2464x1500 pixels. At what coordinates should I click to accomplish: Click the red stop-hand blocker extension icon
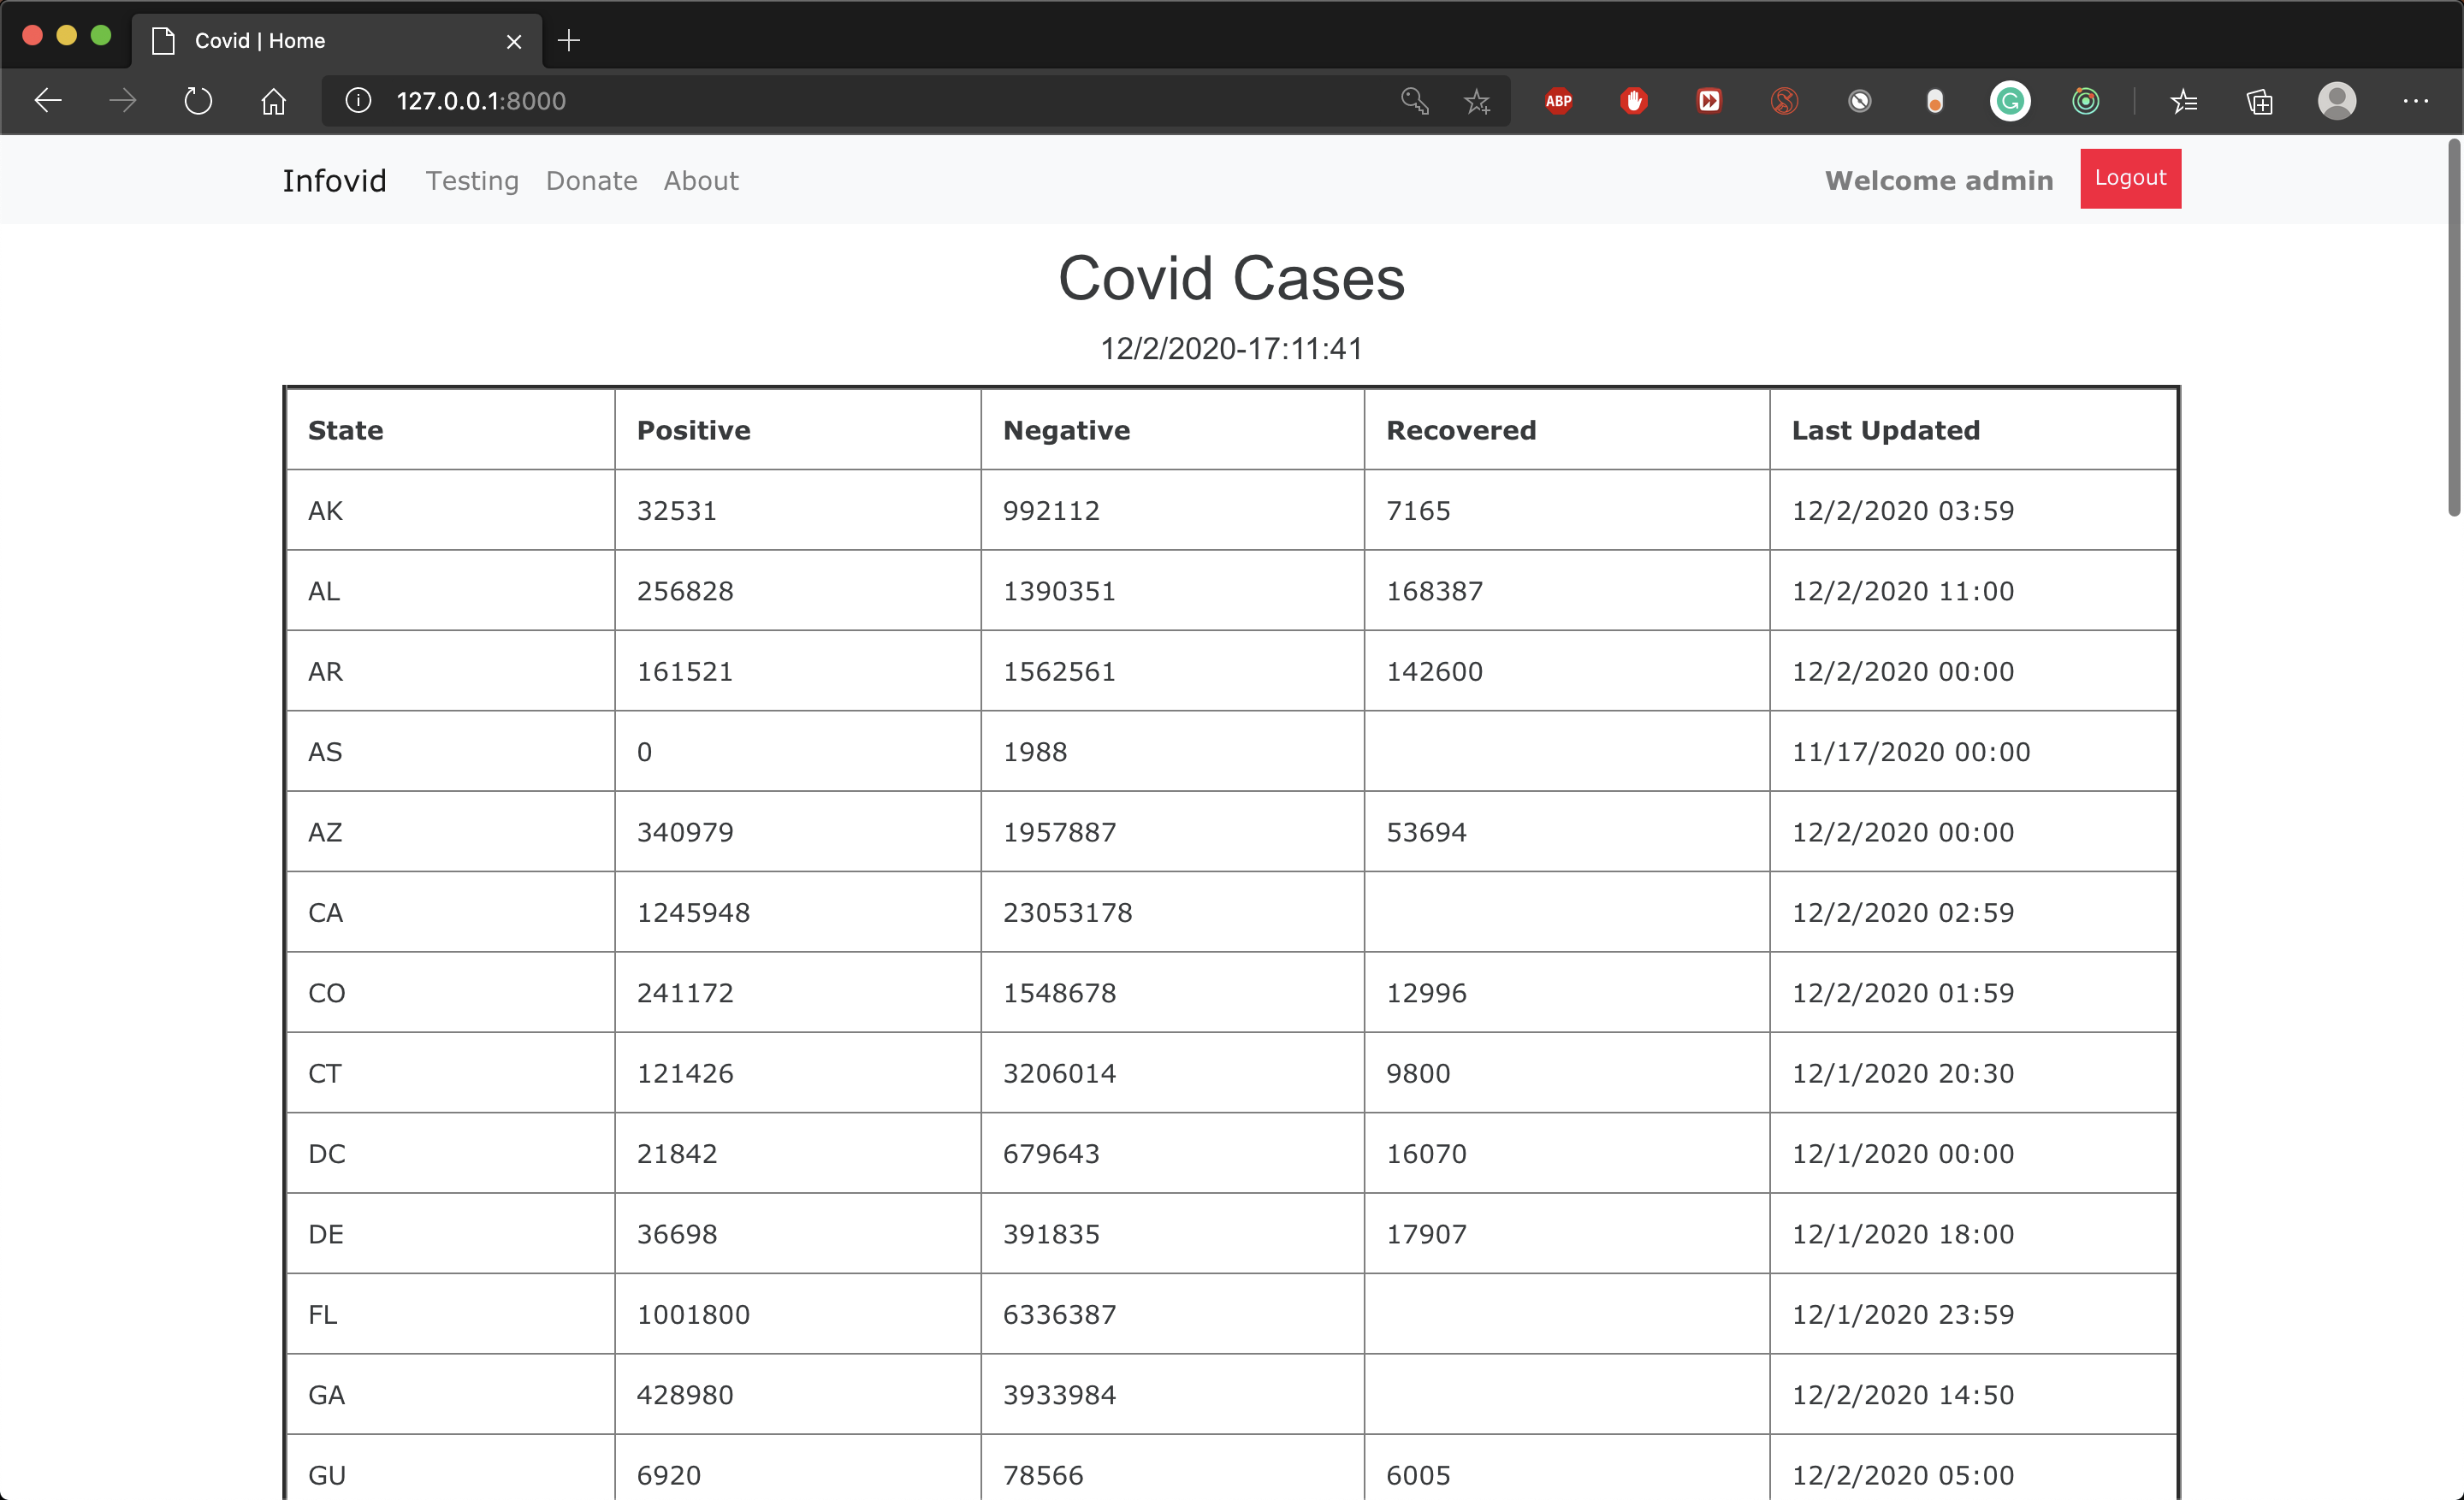click(1634, 101)
